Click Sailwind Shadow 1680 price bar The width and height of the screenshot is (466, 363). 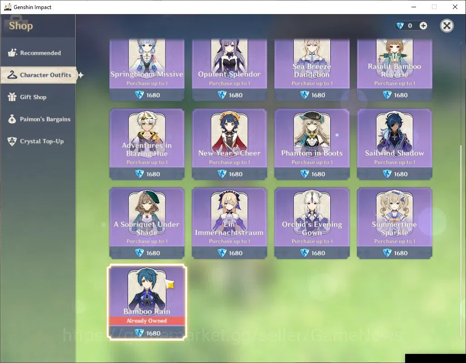394,174
